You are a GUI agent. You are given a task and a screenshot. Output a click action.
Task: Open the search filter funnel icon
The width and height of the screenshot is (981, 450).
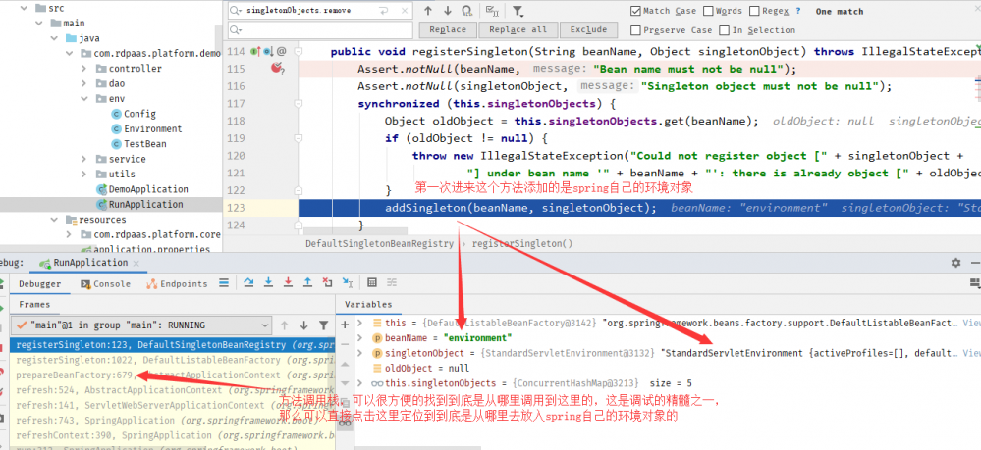[x=518, y=11]
